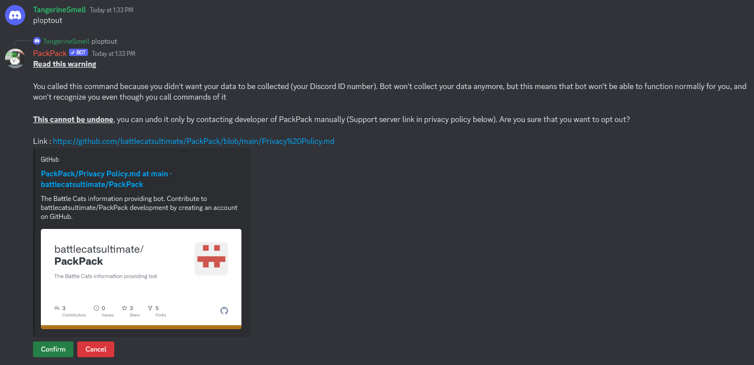Click the forks icon in the card
Viewport: 754px width, 365px height.
(x=150, y=308)
